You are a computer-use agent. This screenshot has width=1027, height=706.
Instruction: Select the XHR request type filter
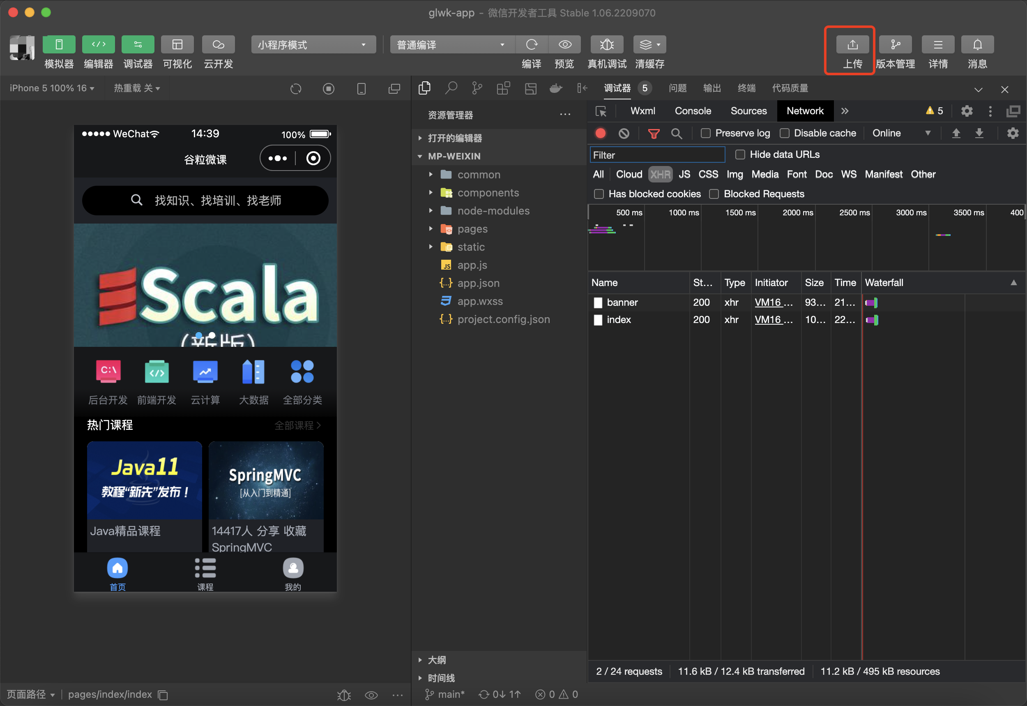tap(660, 174)
